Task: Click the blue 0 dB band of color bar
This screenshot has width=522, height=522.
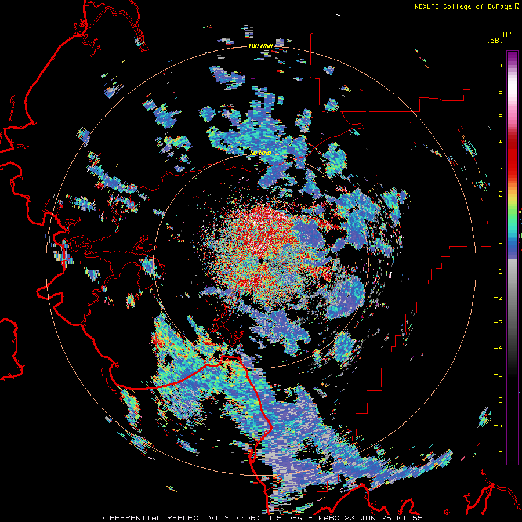Action: pos(512,248)
